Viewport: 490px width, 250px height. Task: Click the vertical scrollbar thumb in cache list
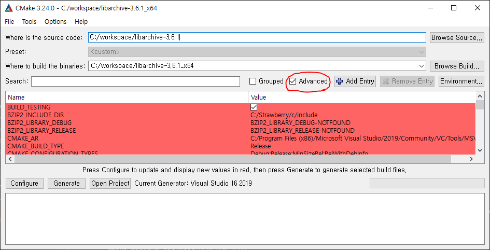[x=480, y=105]
